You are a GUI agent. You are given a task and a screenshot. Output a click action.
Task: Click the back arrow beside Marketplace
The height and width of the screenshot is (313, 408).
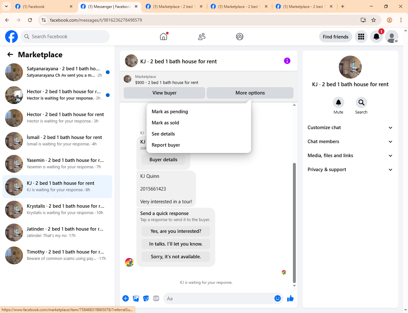10,54
